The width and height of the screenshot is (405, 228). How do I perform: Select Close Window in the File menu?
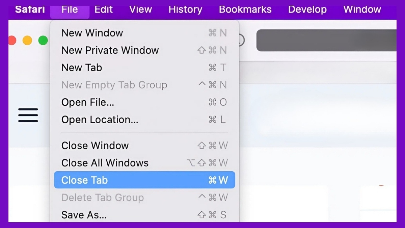point(144,146)
